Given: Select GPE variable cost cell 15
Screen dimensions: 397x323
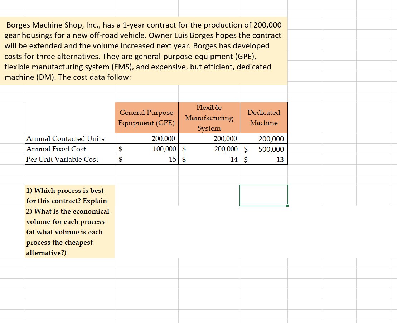Looking at the screenshot, I should tap(147, 159).
